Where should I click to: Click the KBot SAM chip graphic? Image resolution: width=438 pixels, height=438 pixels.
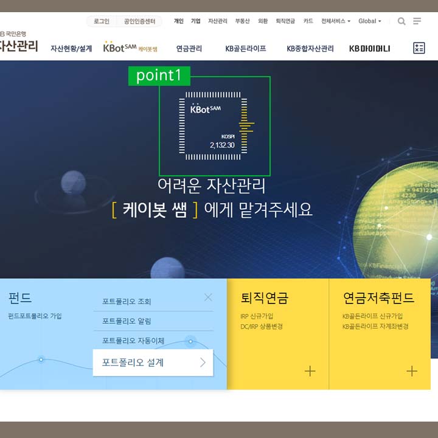pos(213,126)
